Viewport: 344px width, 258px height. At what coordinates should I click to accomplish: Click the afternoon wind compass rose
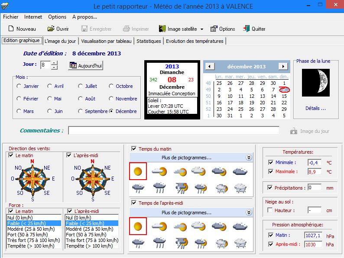click(x=93, y=179)
